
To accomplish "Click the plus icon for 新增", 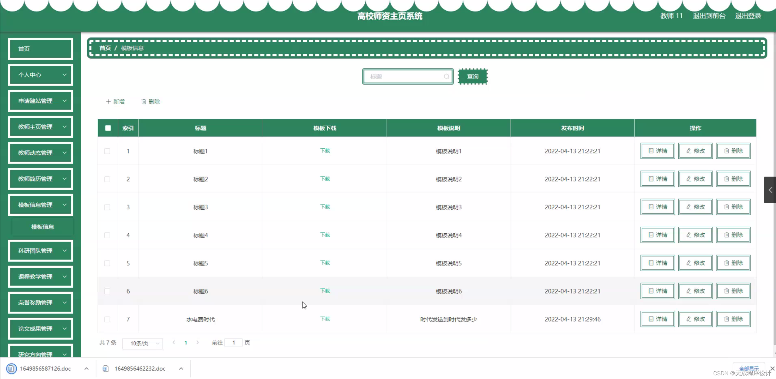I will click(x=108, y=102).
